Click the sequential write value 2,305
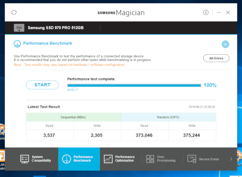 coord(96,135)
